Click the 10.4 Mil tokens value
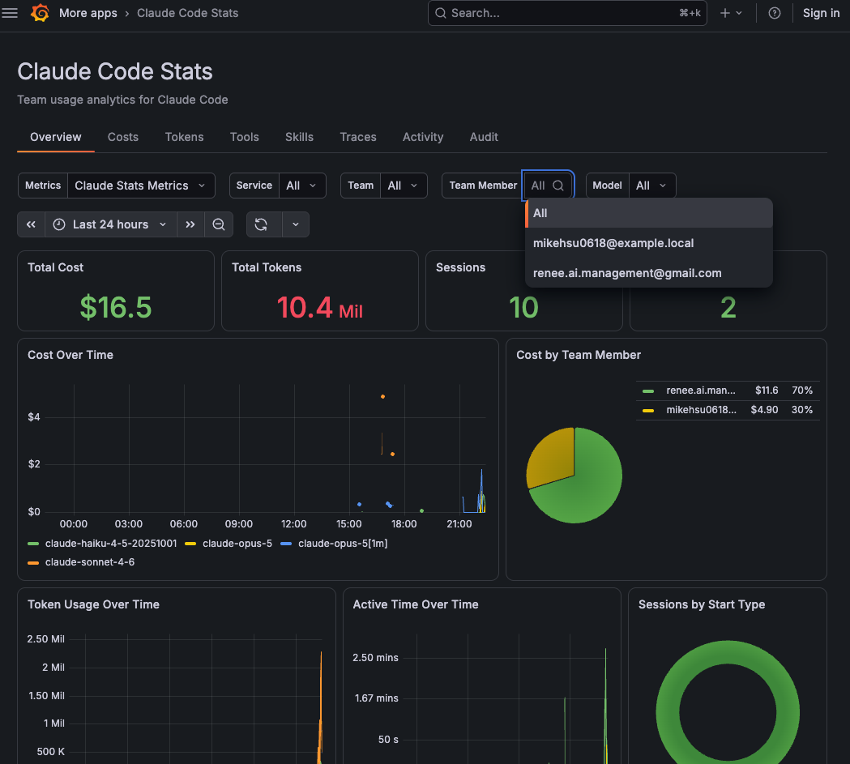This screenshot has width=850, height=764. [320, 307]
